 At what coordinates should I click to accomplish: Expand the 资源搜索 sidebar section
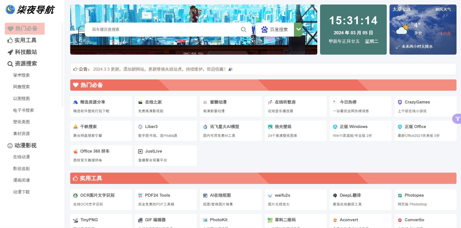click(x=22, y=64)
